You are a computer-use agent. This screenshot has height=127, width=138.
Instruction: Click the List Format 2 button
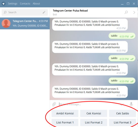pyautogui.click(x=94, y=122)
